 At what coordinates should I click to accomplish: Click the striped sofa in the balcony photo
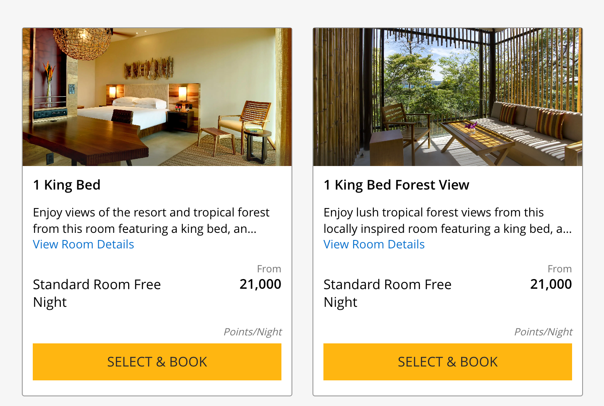[x=533, y=126]
